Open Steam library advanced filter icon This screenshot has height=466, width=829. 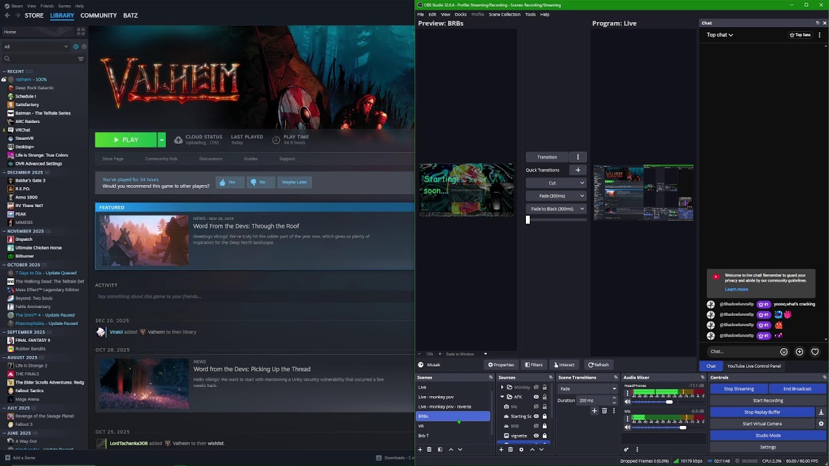point(81,59)
